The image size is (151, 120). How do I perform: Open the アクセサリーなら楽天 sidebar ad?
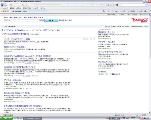107,42
